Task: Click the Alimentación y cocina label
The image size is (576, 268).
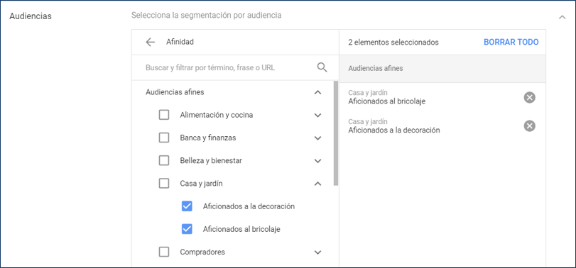Action: pos(217,115)
